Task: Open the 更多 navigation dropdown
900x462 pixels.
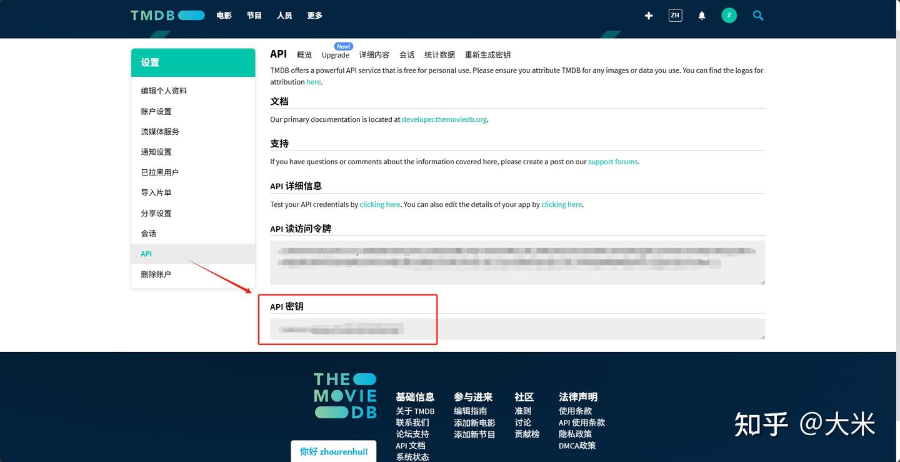Action: tap(314, 15)
